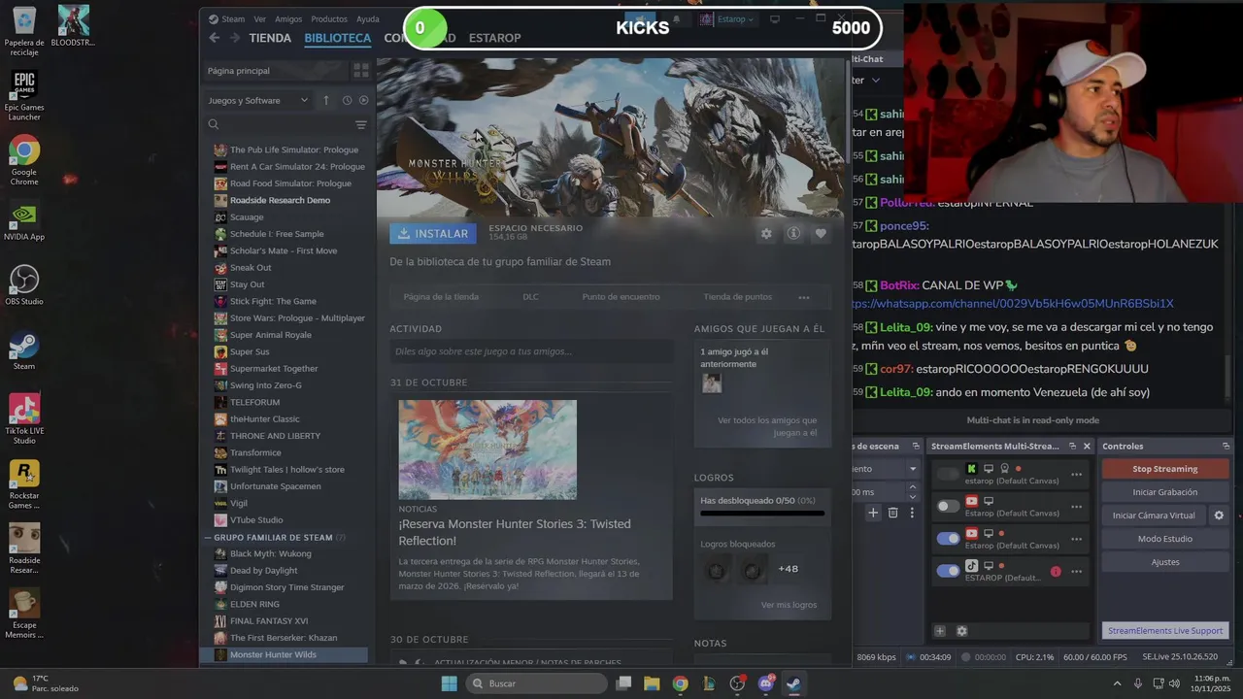Open NVIDIA App desktop icon
Viewport: 1243px width, 699px height.
tap(24, 222)
